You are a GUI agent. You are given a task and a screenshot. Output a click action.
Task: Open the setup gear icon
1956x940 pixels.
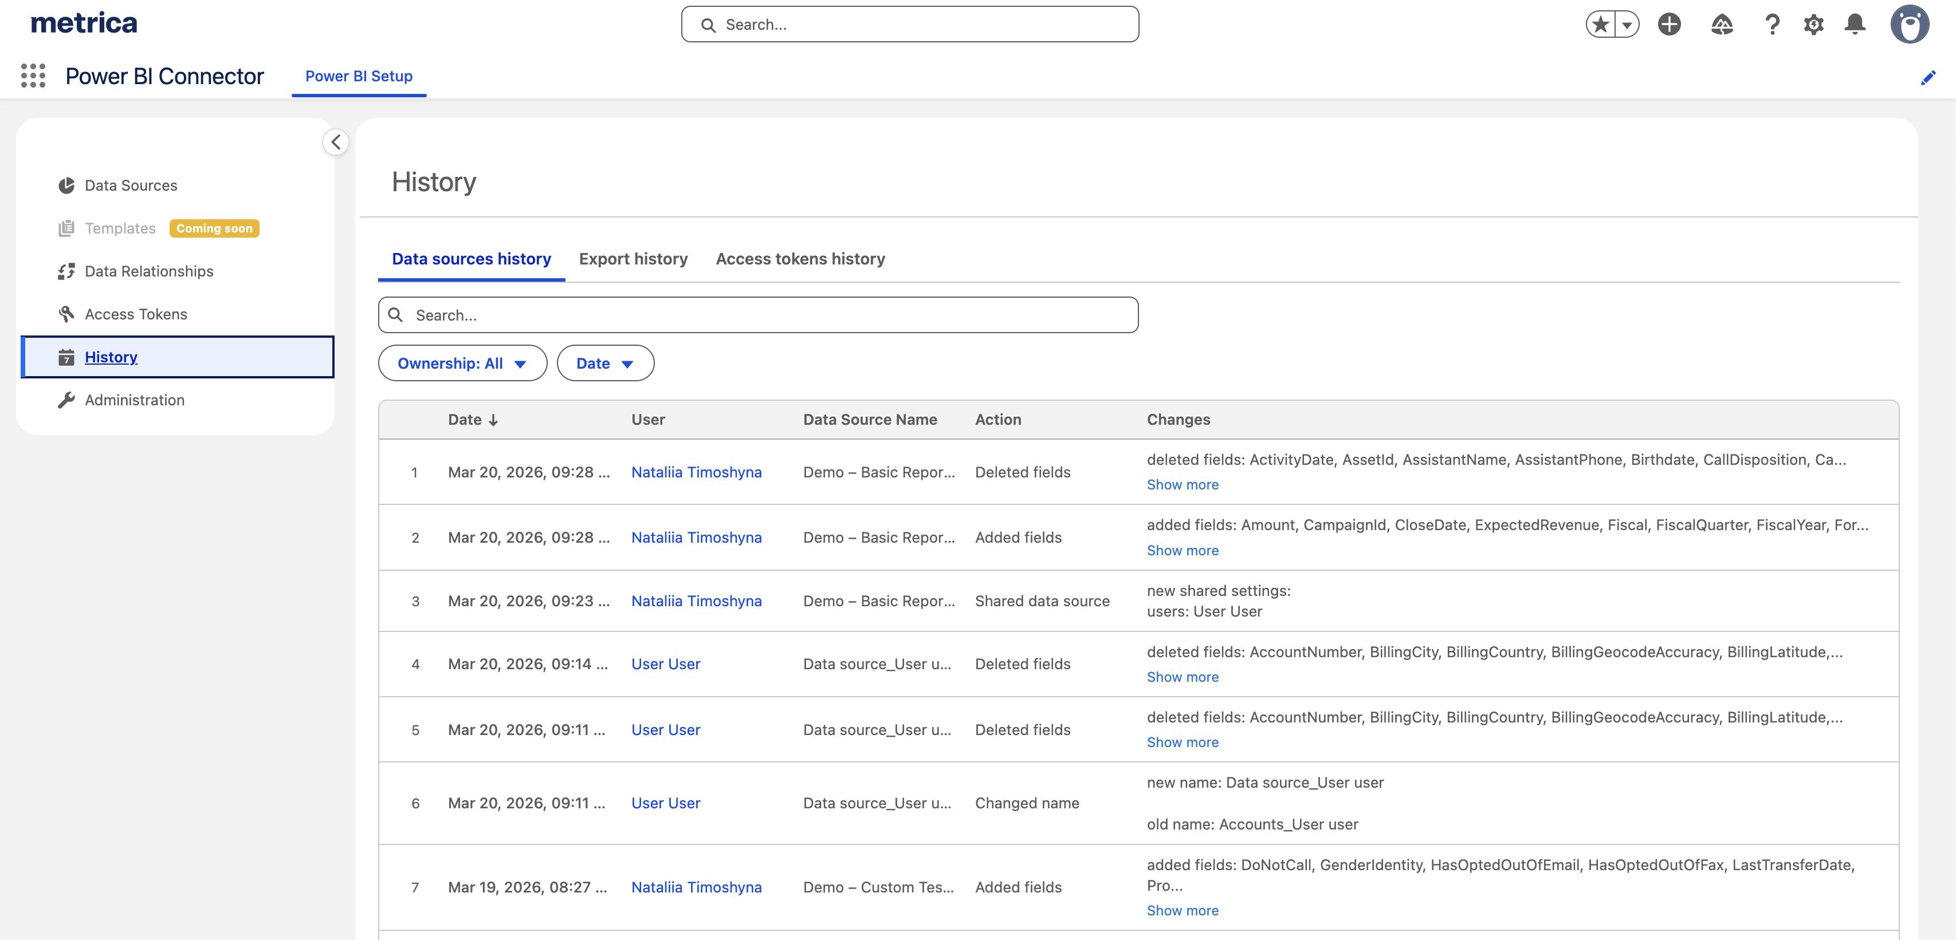1813,24
